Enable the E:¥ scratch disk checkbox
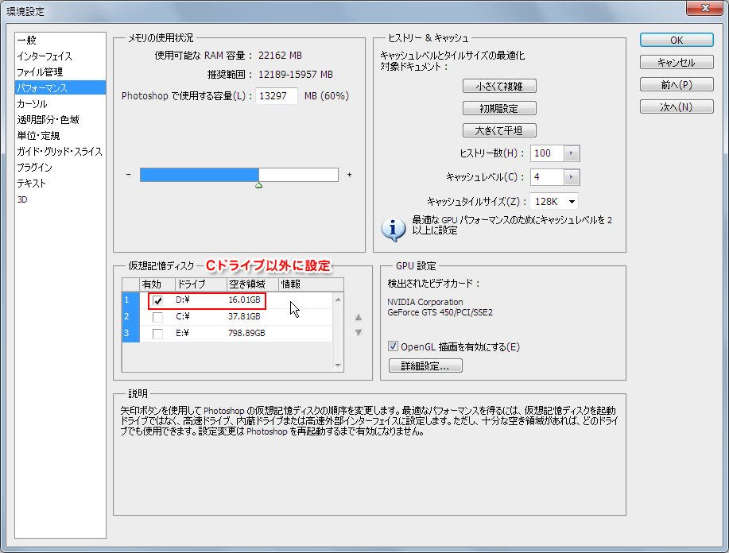The image size is (729, 553). (x=157, y=334)
